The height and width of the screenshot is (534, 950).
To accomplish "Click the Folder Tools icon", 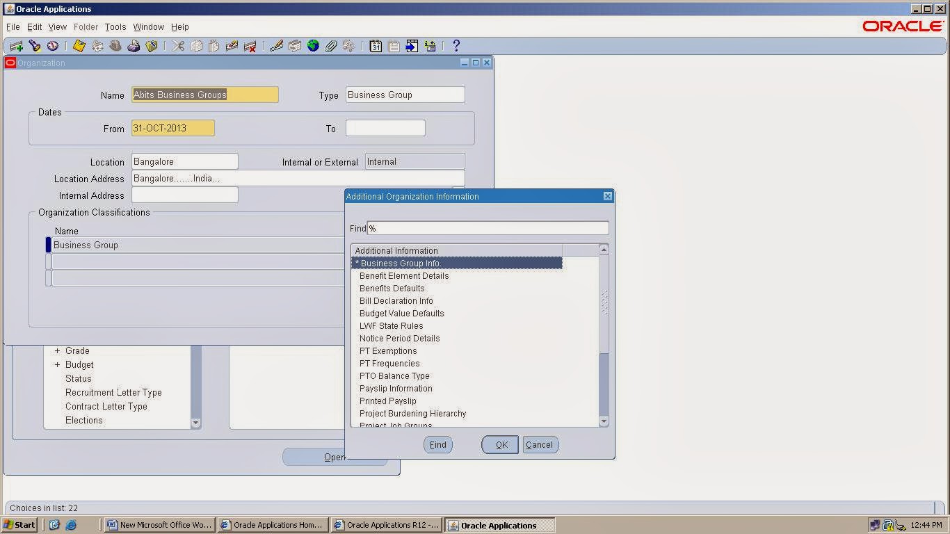I will pyautogui.click(x=349, y=46).
